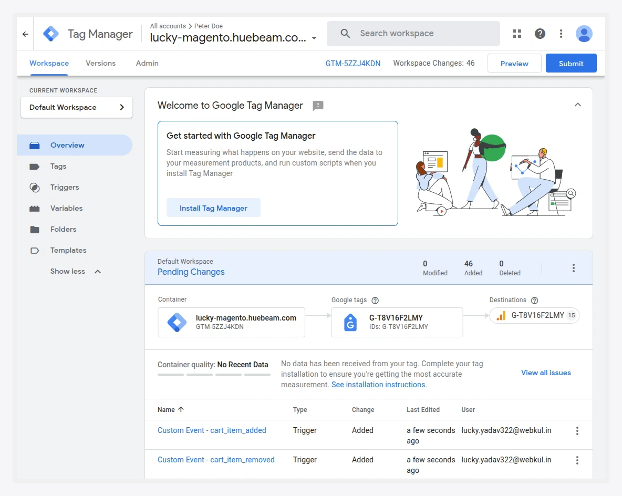
Task: Click the Preview button
Action: 514,64
